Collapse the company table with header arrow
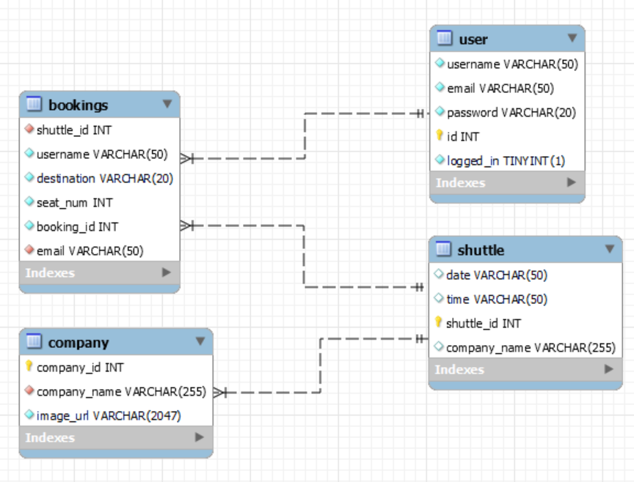Screen dimensions: 634x482 [x=200, y=341]
